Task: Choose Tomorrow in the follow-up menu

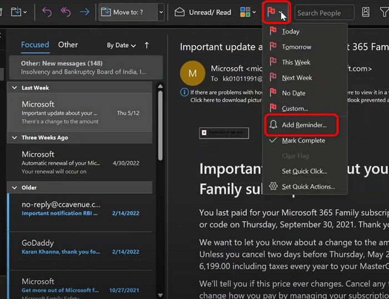Action: point(296,47)
